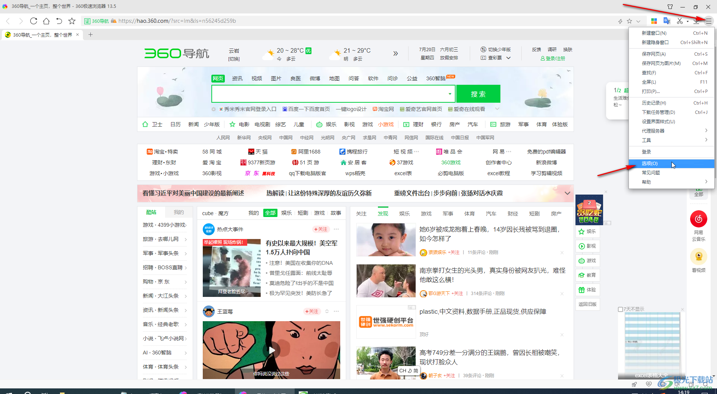Click the 小游戏 red nav link
Screen dimensions: 717x394
[x=385, y=124]
